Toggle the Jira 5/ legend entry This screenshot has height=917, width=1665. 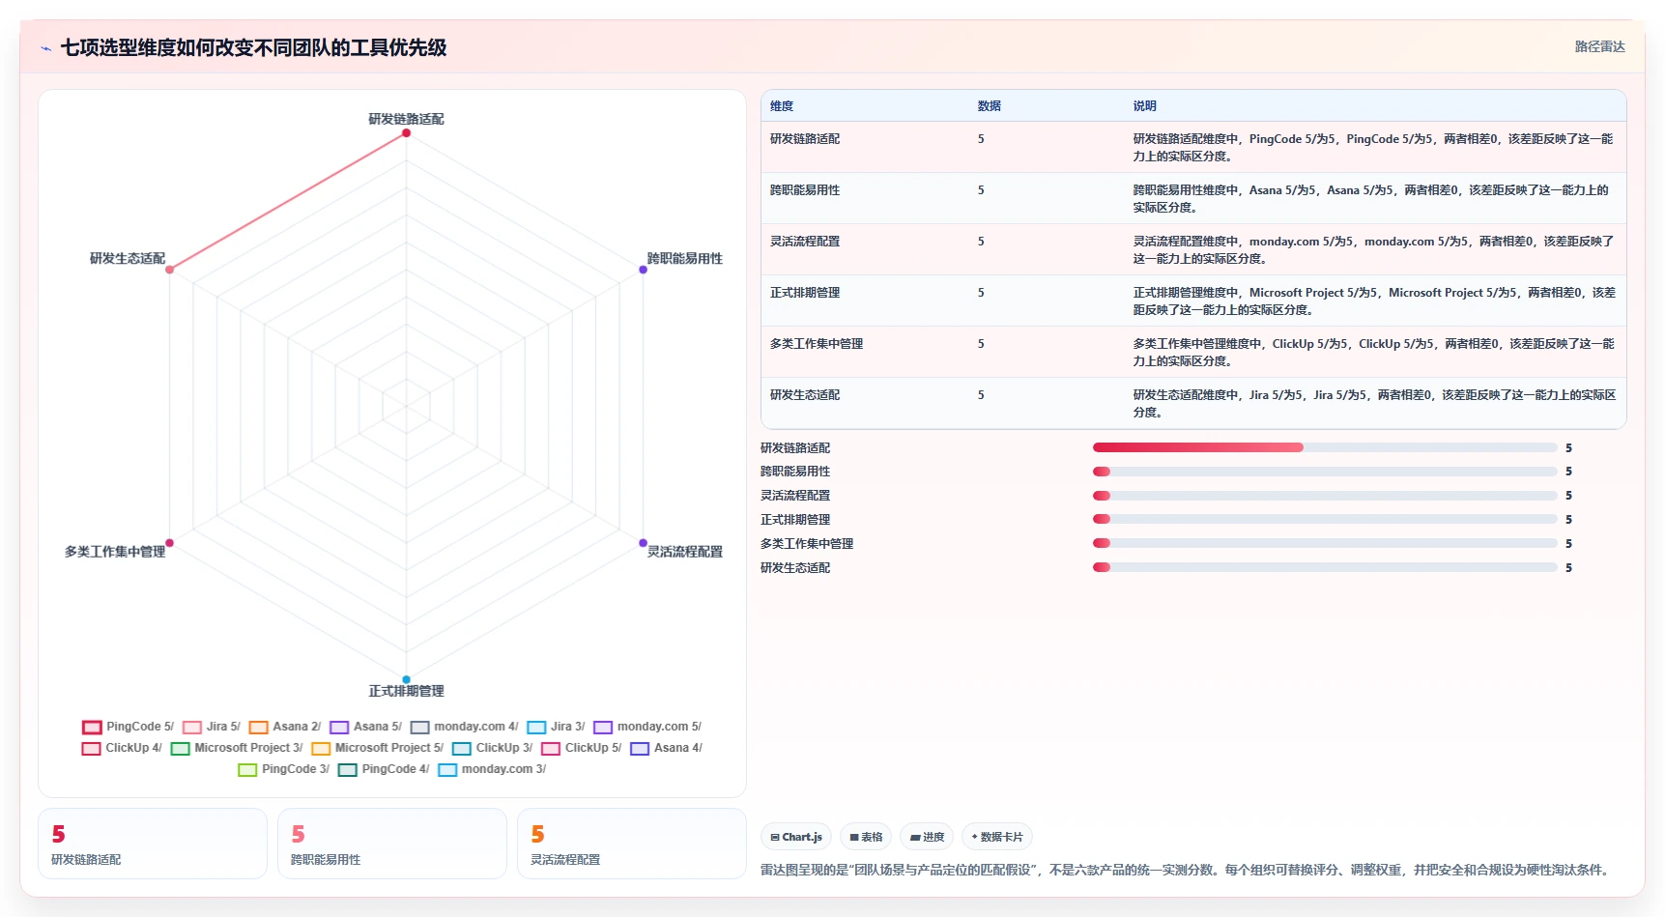point(211,727)
